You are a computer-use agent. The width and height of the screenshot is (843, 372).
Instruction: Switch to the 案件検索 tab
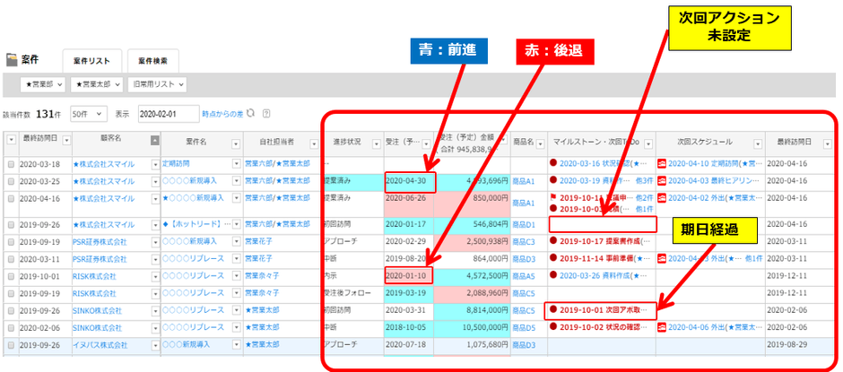[x=152, y=61]
